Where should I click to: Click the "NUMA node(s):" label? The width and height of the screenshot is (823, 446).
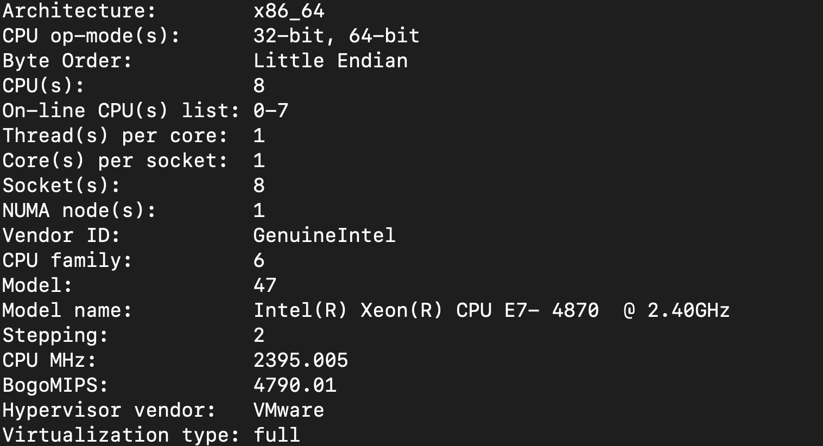(x=79, y=211)
